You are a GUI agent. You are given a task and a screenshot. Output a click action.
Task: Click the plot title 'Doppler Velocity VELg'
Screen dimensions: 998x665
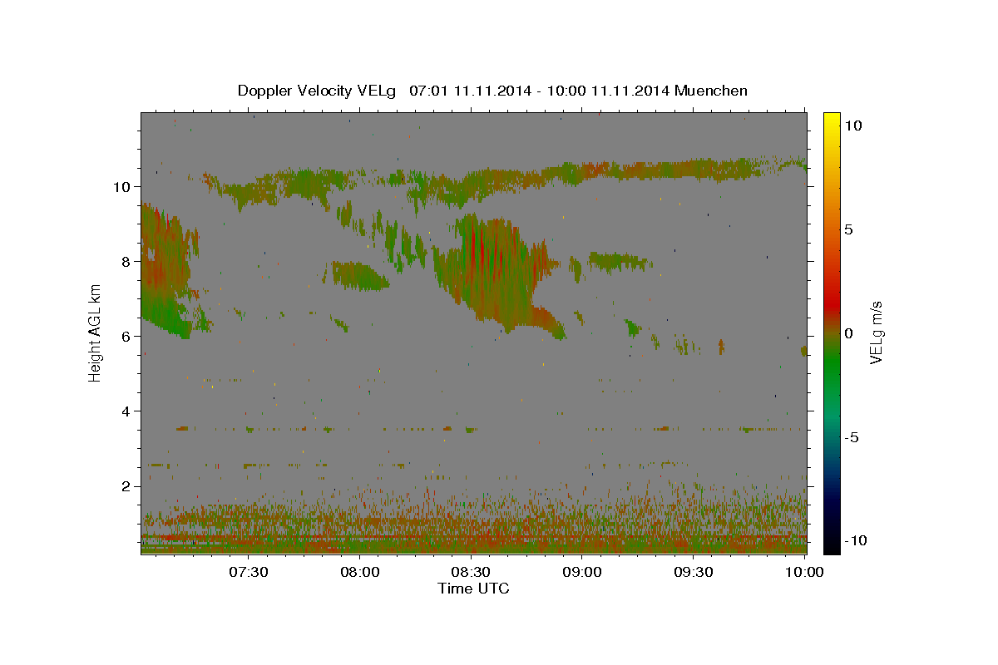pos(316,91)
